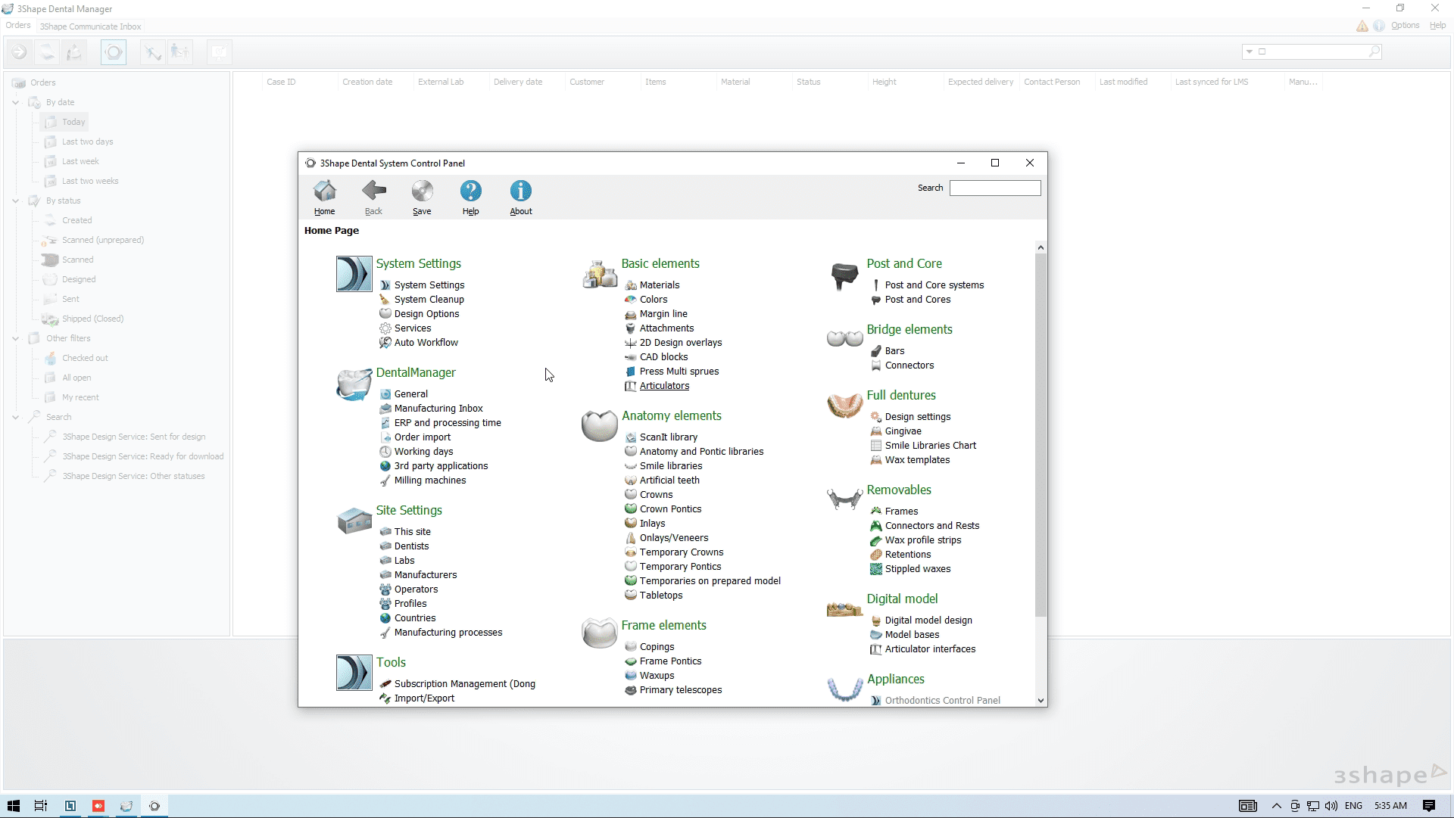1454x818 pixels.
Task: Collapse the By status tree node
Action: (x=16, y=201)
